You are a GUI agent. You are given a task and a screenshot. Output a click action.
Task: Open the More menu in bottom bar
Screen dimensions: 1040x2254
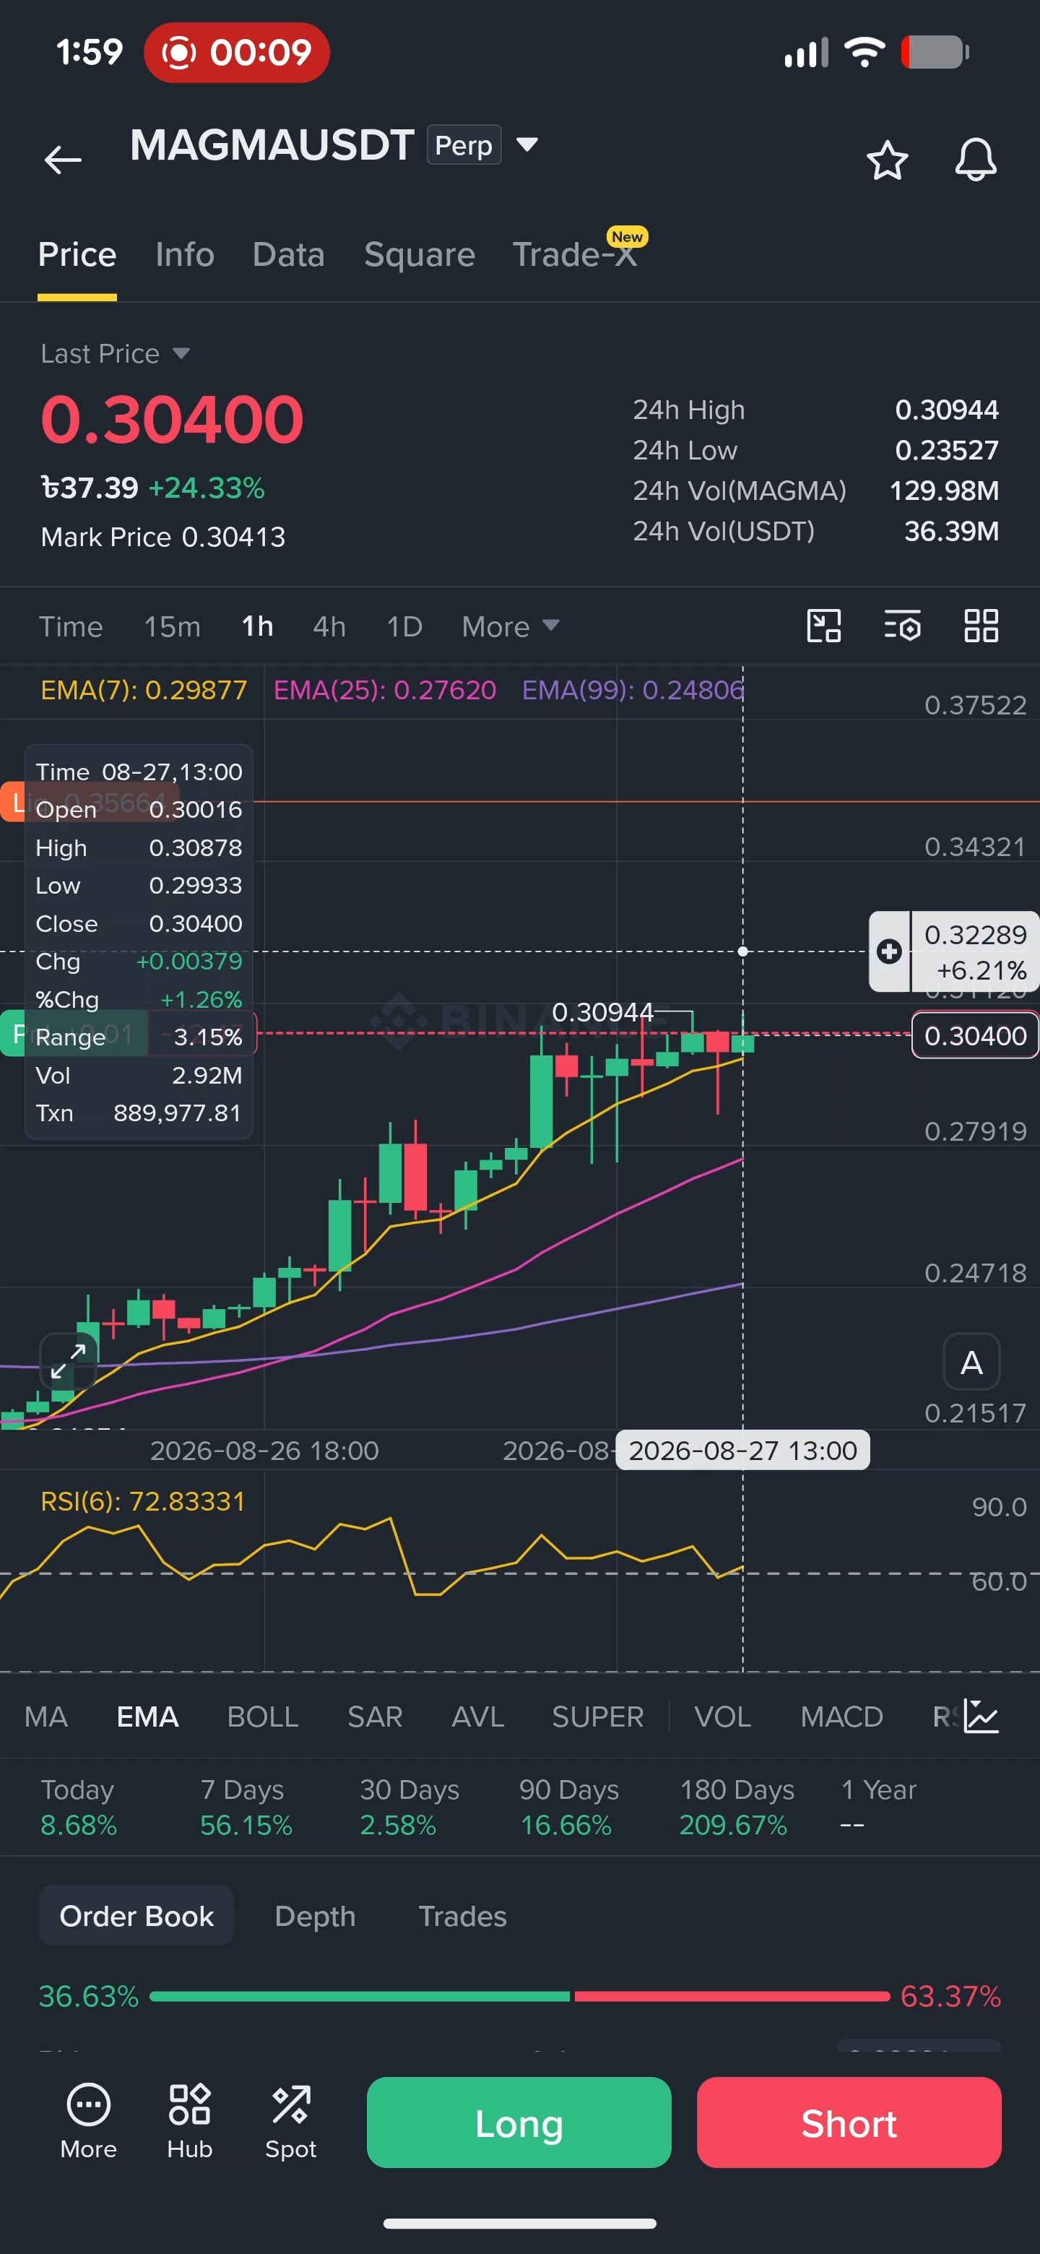(x=88, y=2122)
